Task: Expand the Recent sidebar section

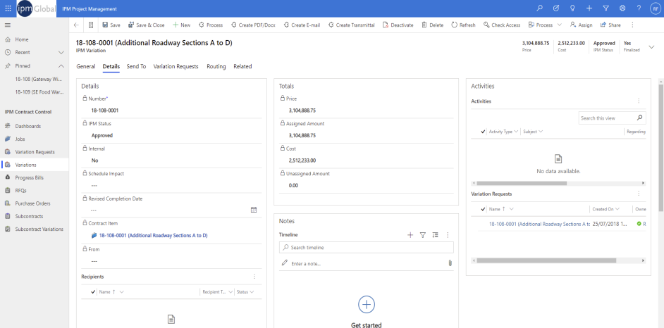Action: click(x=61, y=52)
